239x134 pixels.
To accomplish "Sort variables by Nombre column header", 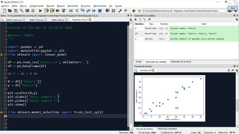I will coord(139,24).
